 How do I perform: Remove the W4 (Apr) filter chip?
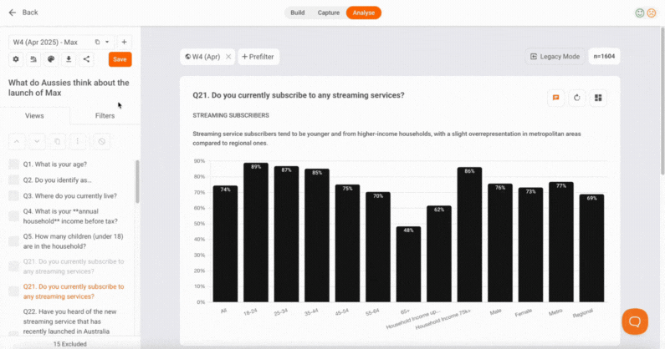[228, 57]
